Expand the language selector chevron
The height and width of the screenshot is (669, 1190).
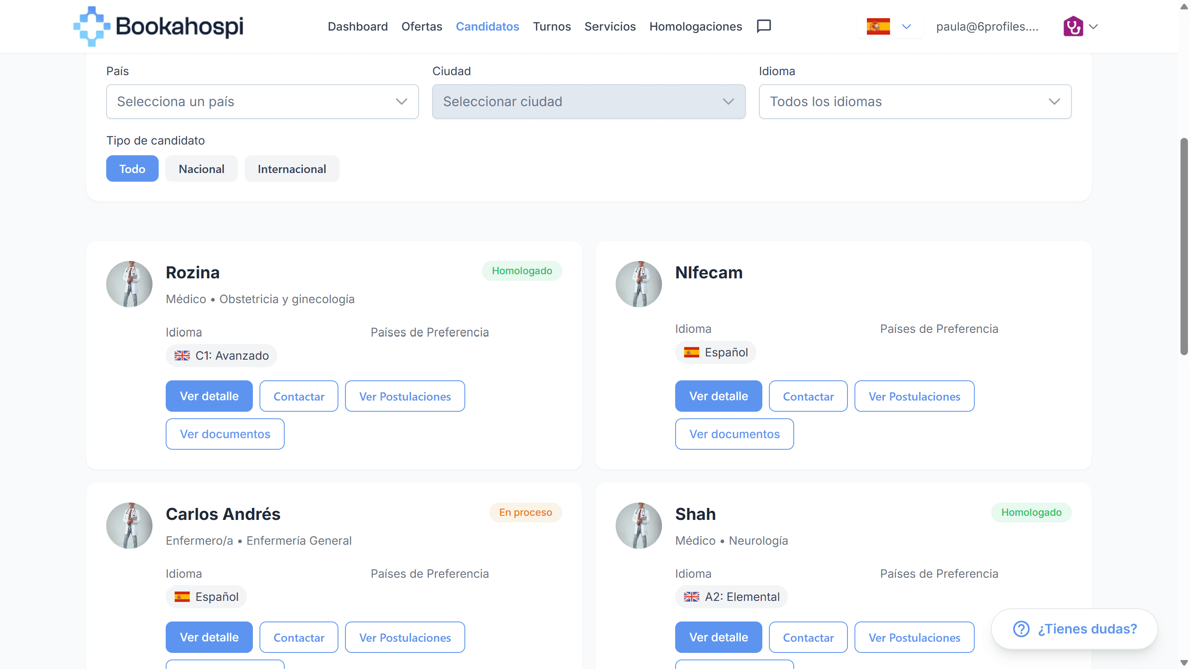907,26
